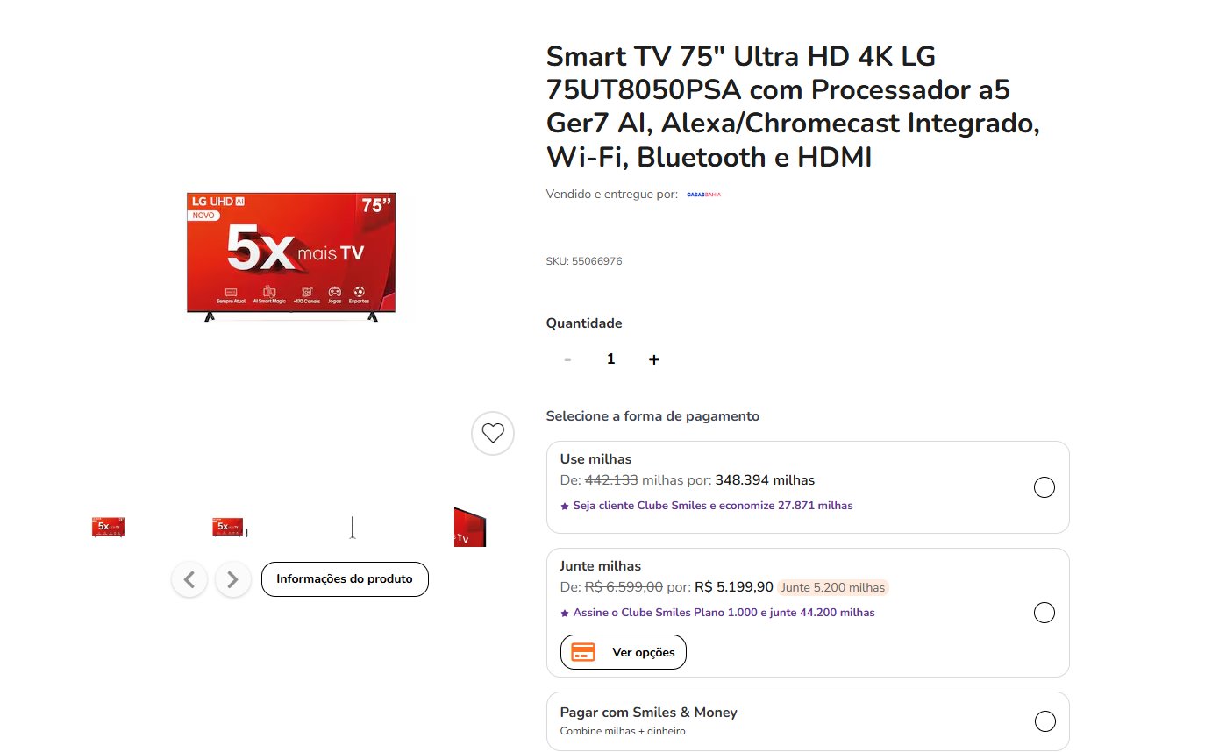Open Ver opções payment choices

(x=624, y=652)
